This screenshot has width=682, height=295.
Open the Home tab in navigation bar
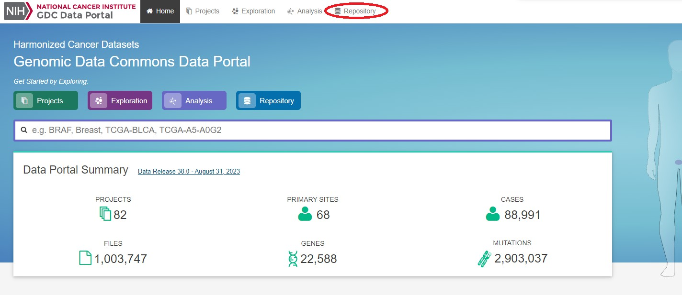coord(160,11)
